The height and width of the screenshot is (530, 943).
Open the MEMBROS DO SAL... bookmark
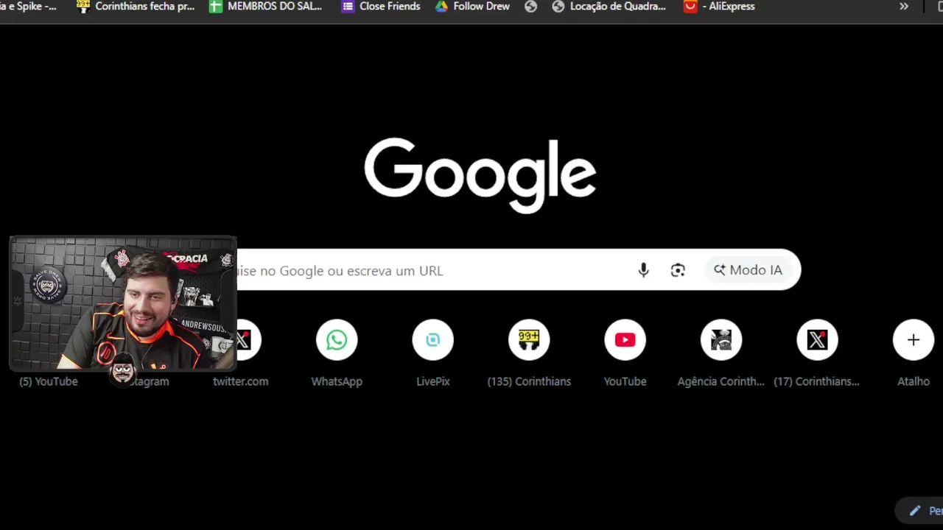pos(265,6)
